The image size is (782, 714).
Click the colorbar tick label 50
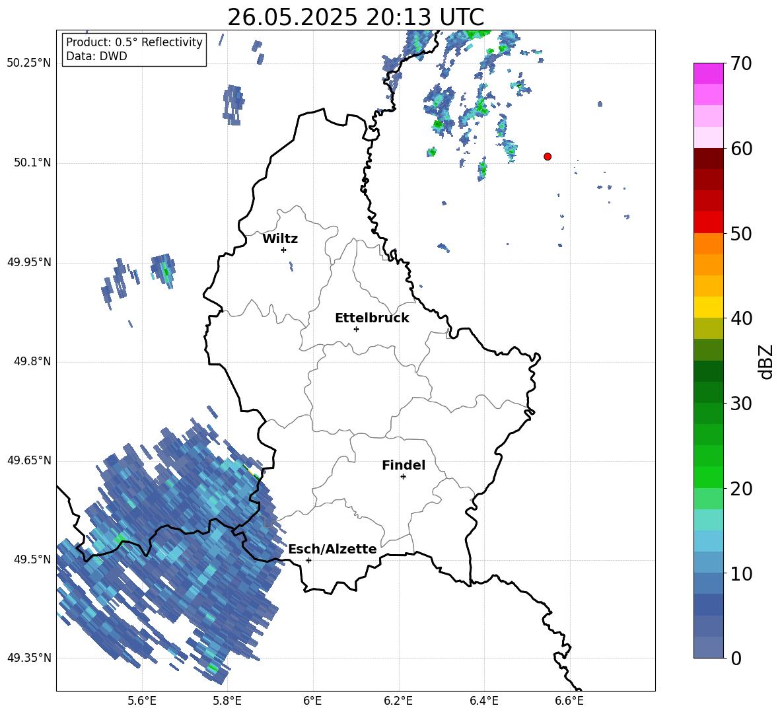741,234
